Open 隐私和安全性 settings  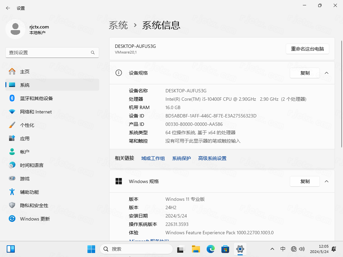52,205
